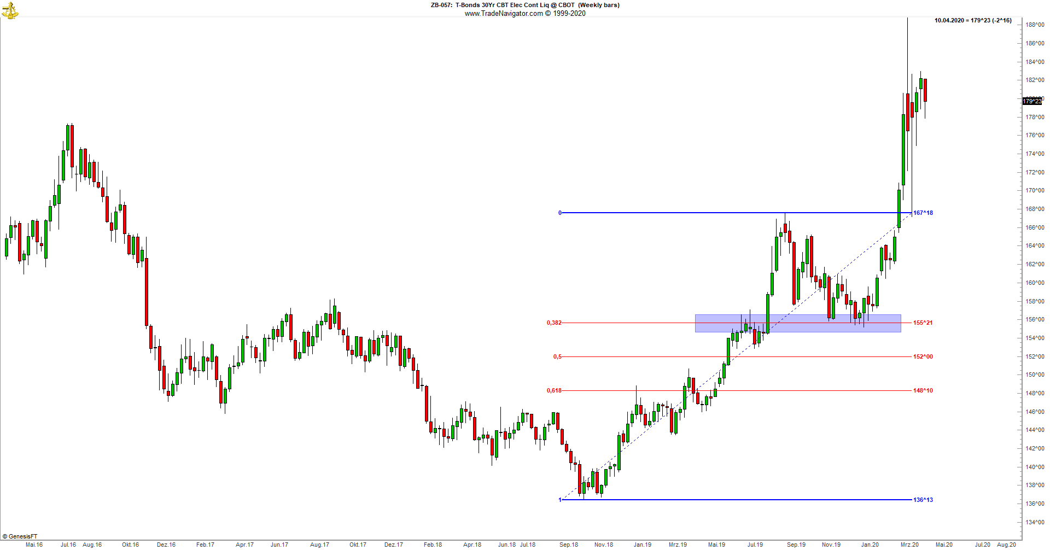Click the Jul.16 date axis label
This screenshot has height=550, width=1050.
[x=68, y=545]
